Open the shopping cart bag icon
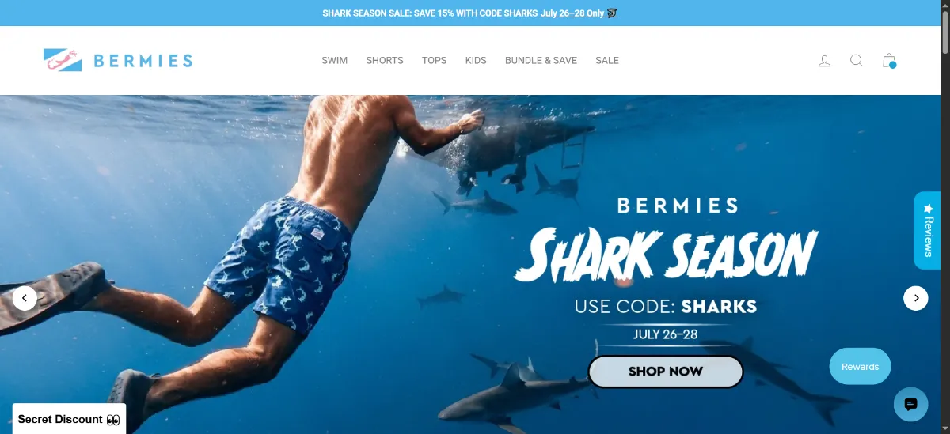 pos(889,61)
